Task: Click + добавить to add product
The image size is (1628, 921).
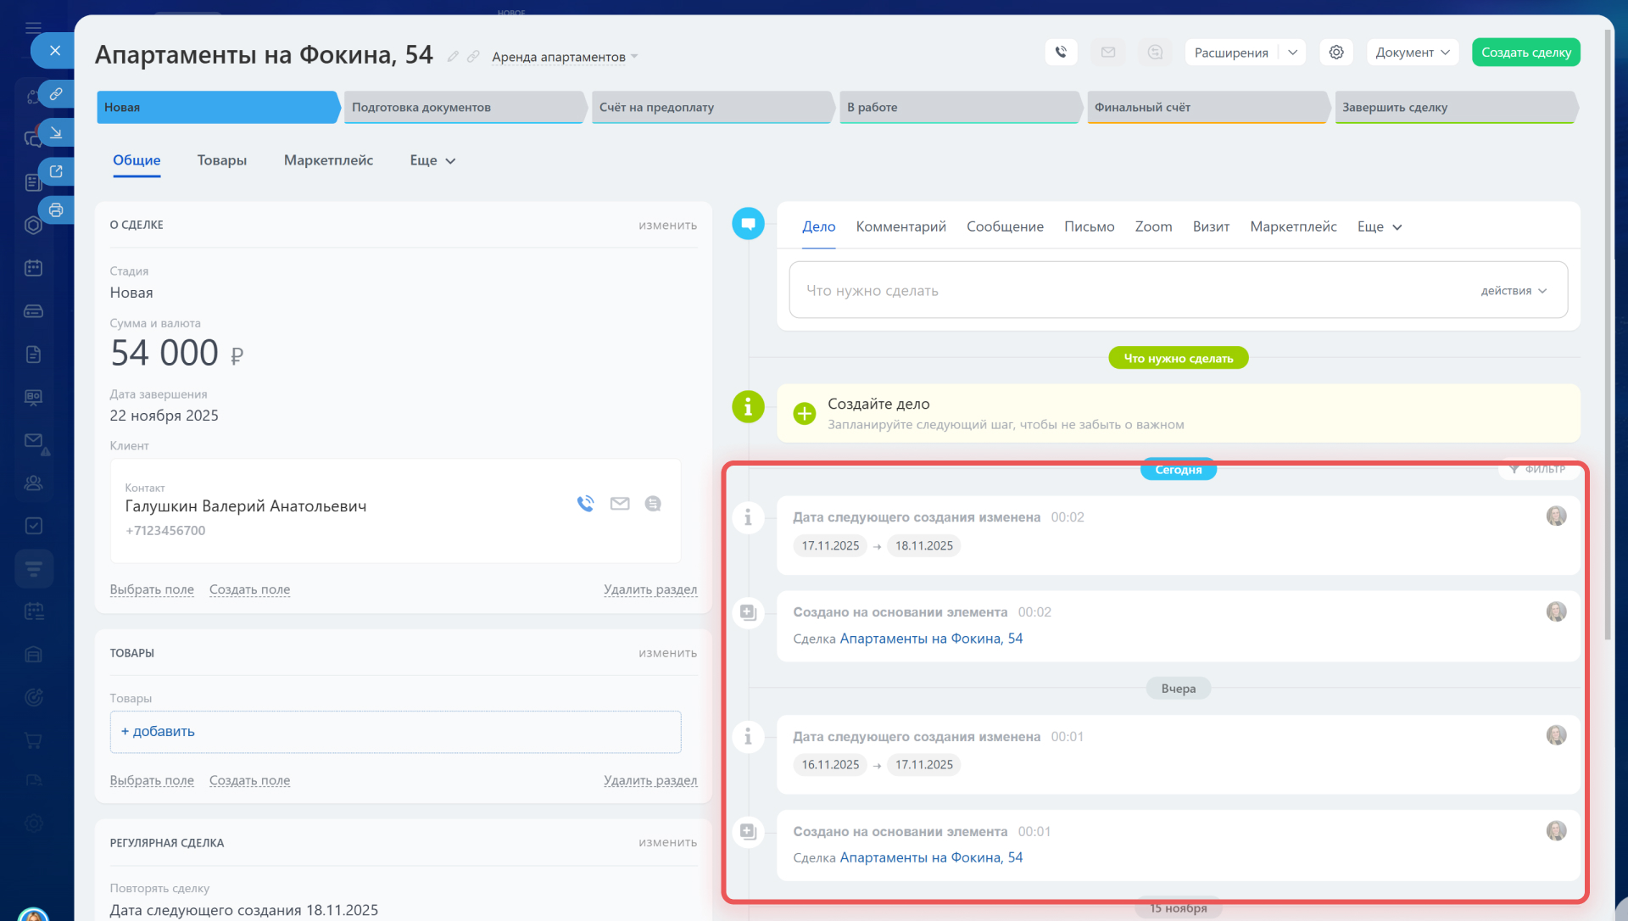Action: coord(158,732)
